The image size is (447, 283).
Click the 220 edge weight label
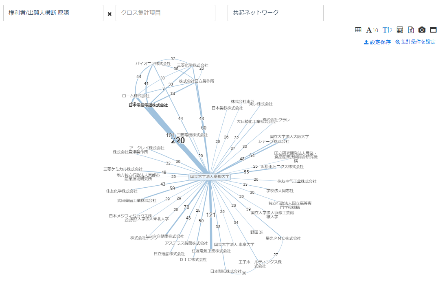click(x=178, y=140)
